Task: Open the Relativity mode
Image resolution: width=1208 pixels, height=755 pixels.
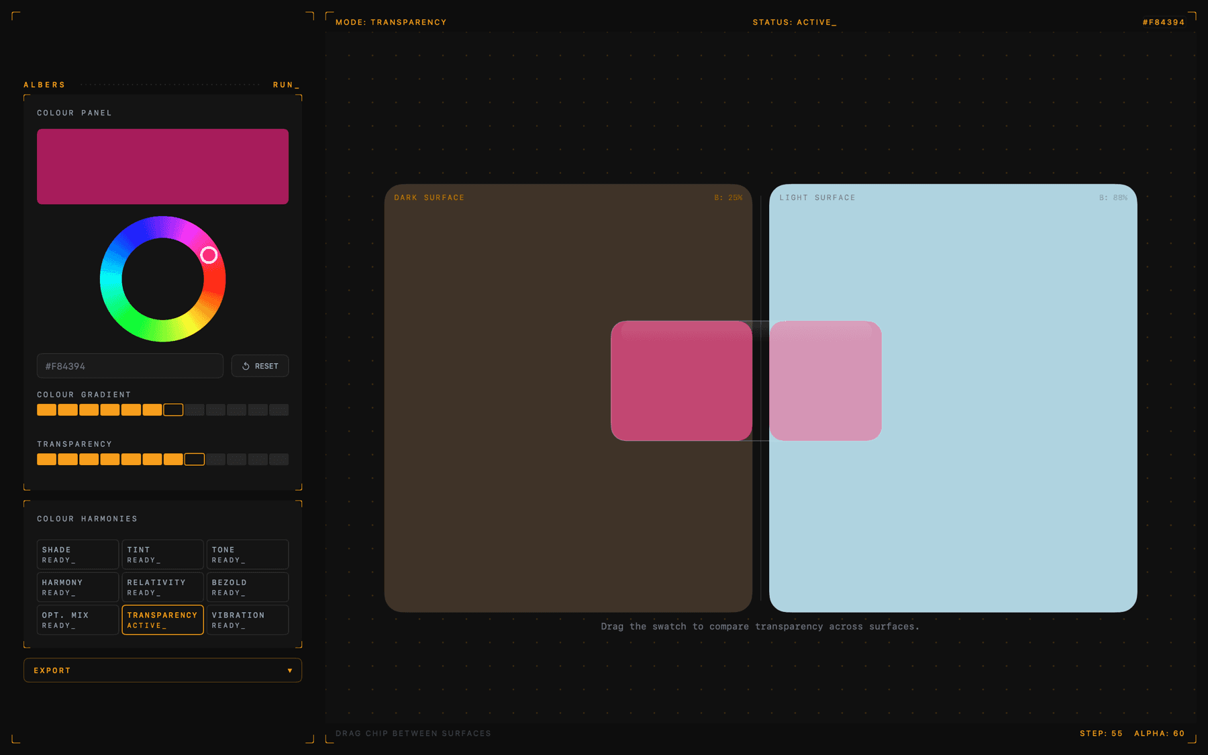Action: click(162, 587)
